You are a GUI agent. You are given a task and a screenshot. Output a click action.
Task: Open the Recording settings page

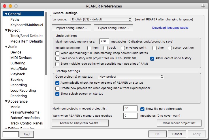coord(19,85)
